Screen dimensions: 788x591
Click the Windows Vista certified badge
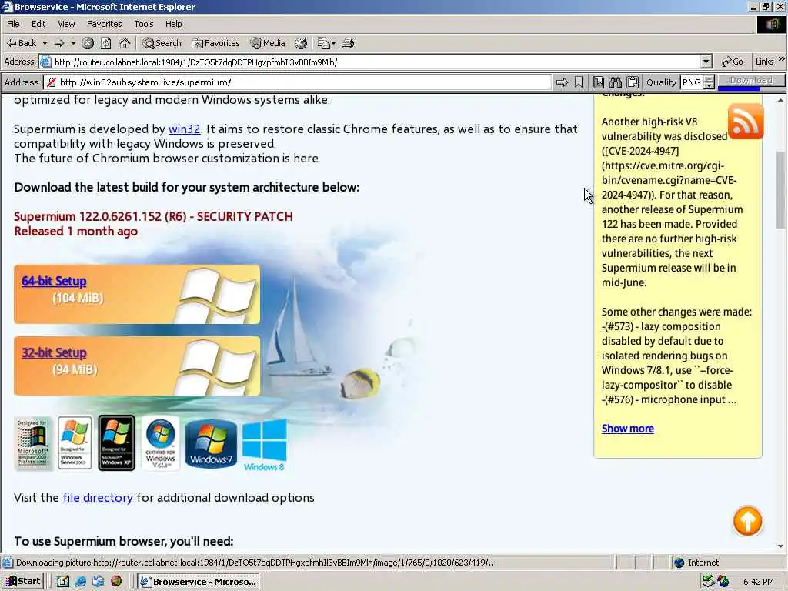[160, 442]
